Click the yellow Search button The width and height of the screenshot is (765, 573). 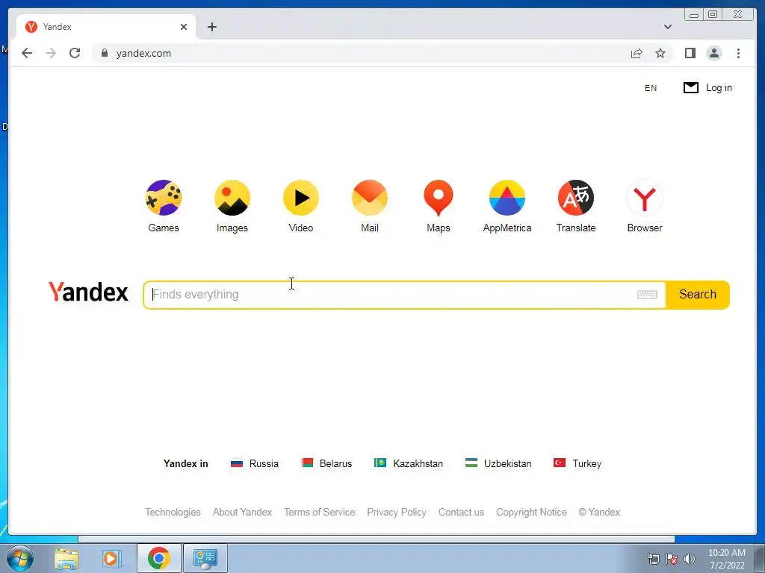click(x=698, y=295)
